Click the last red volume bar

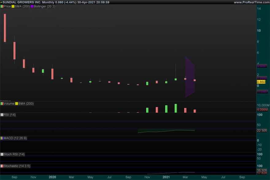[195, 111]
